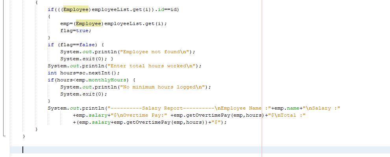Click the 'int hours=sc.nextInt();' line
Image resolution: width=390 pixels, height=157 pixels.
click(x=84, y=73)
